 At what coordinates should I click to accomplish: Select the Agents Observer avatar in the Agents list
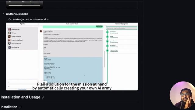(x=9, y=37)
